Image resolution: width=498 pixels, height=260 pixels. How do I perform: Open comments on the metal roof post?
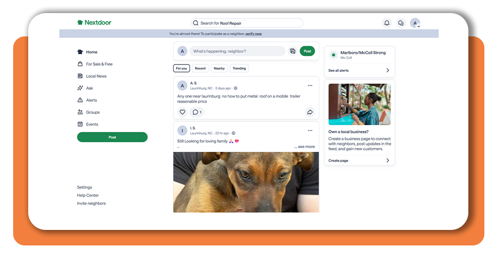197,112
